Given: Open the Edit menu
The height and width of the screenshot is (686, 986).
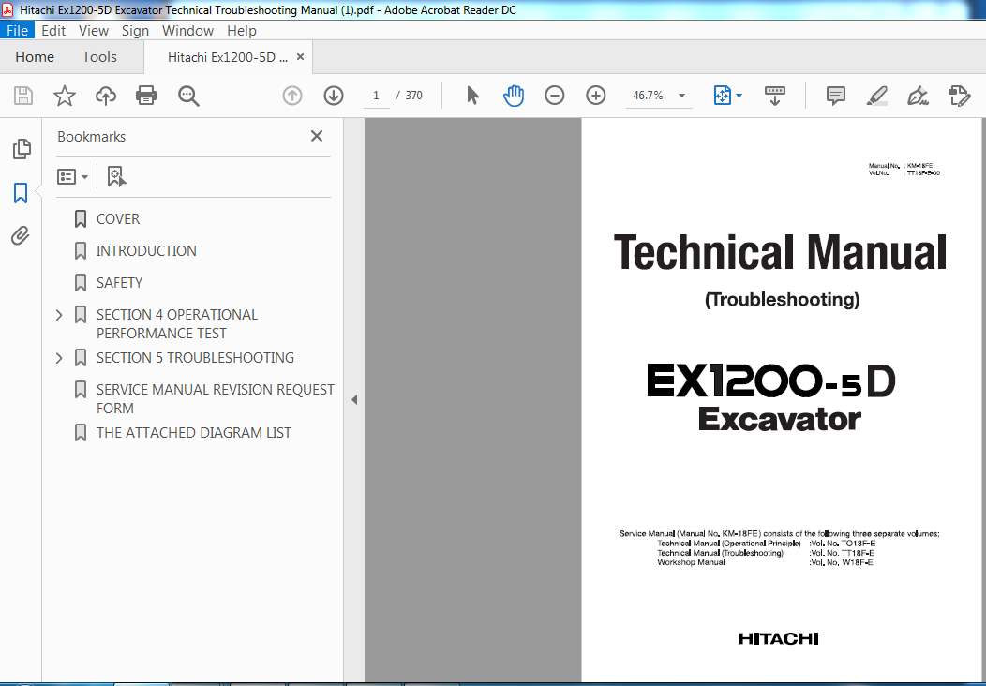Looking at the screenshot, I should click(53, 30).
